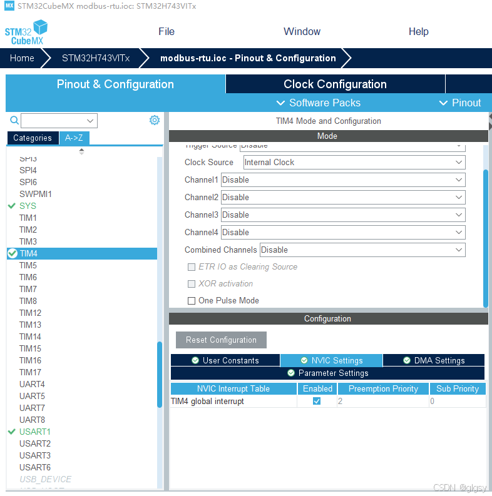Toggle the One Pulse Mode checkbox
The image size is (492, 496).
[192, 300]
